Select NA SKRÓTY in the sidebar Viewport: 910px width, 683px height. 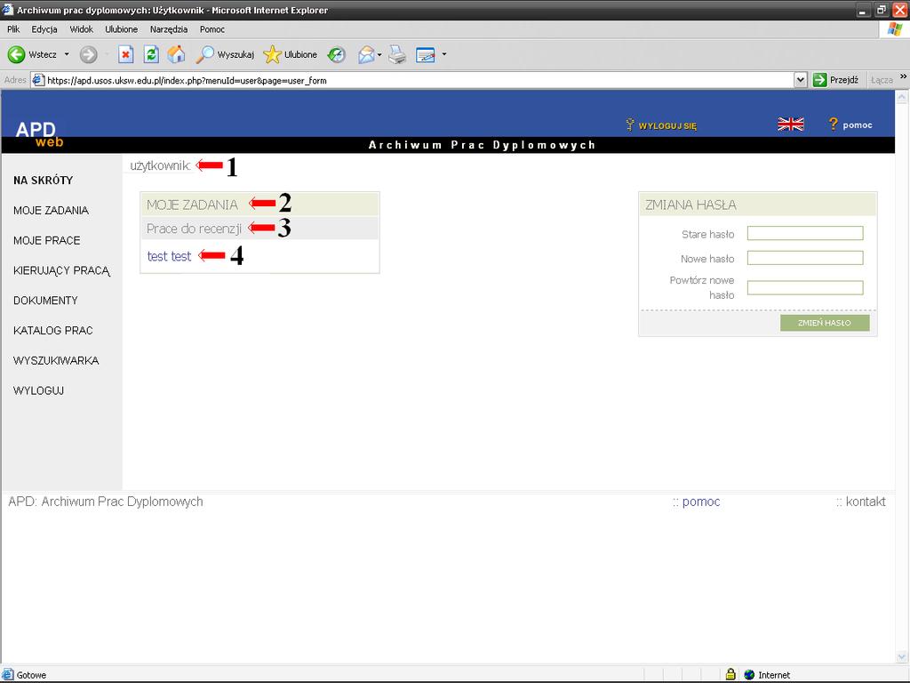click(44, 180)
